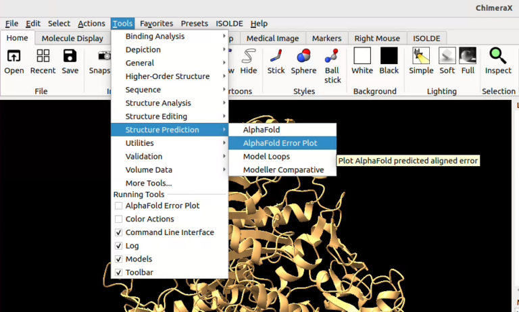The height and width of the screenshot is (312, 519).
Task: Open More Tools... entry
Action: coord(170,183)
